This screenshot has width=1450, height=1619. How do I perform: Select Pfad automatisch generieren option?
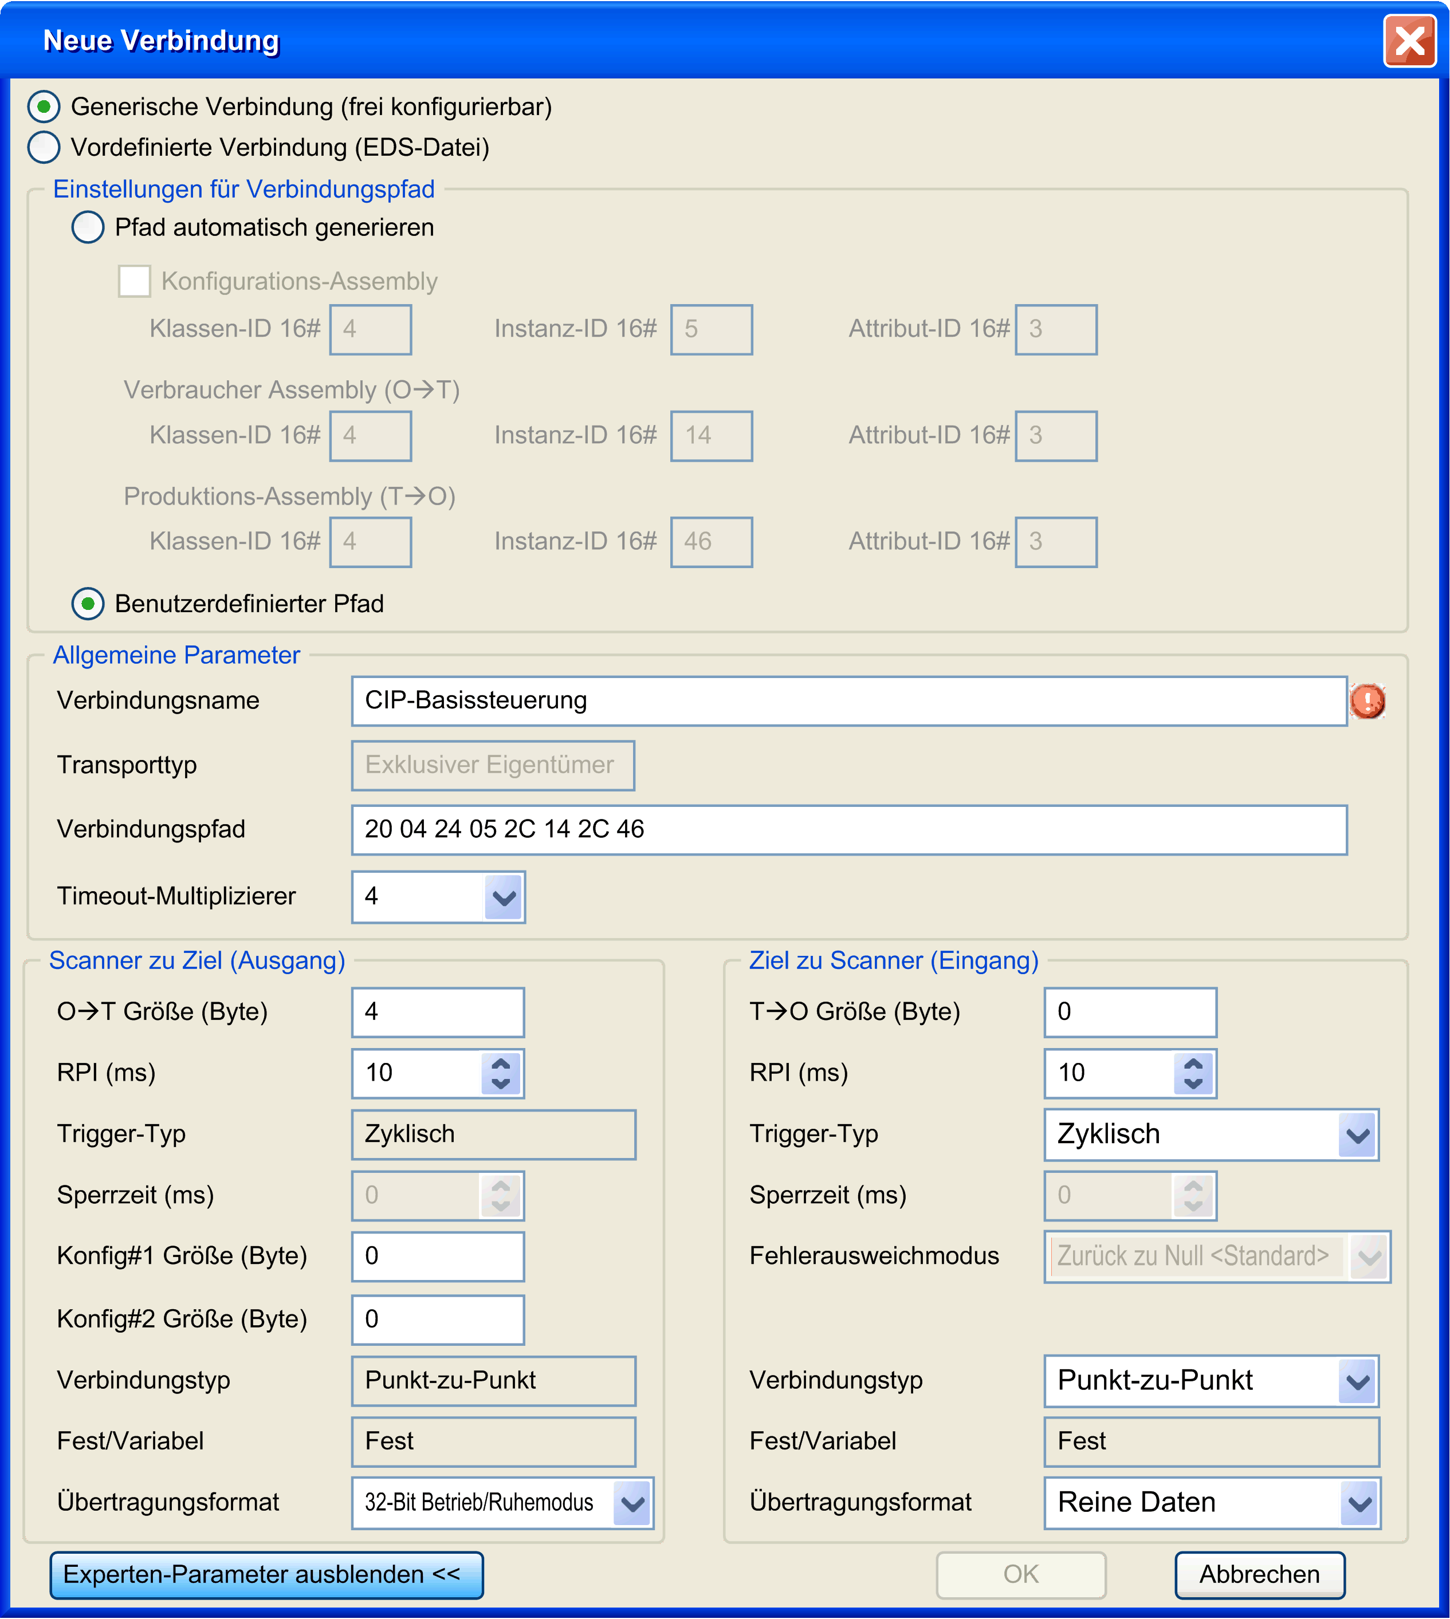(88, 228)
